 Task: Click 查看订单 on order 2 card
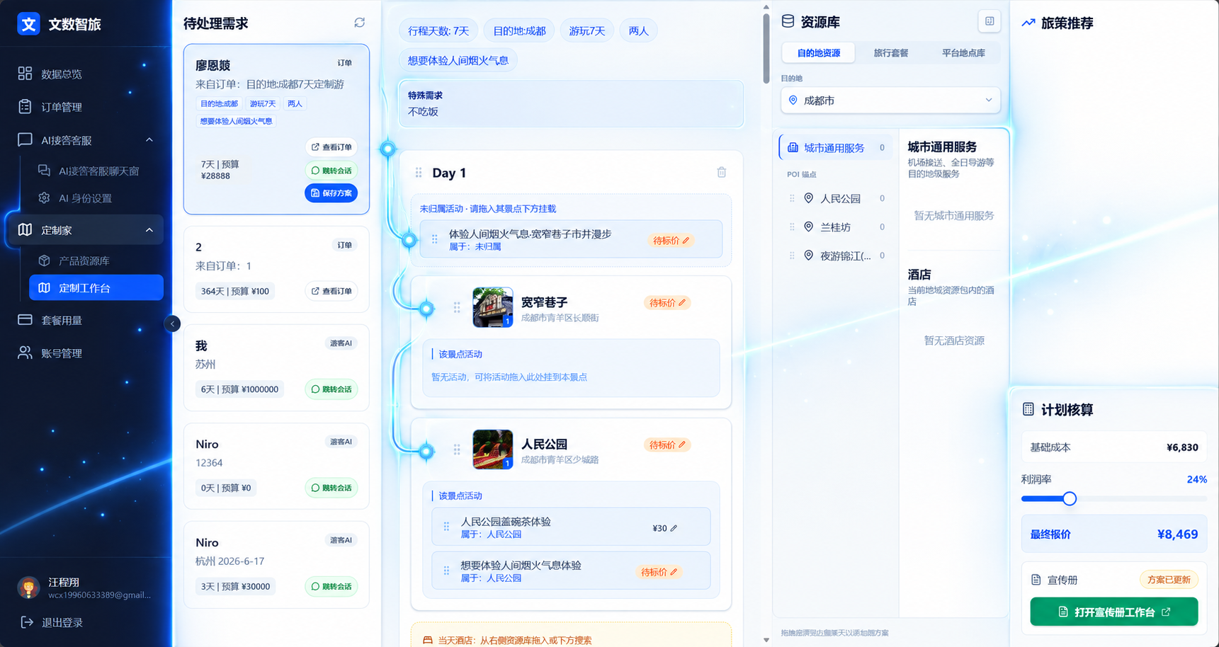pyautogui.click(x=331, y=291)
